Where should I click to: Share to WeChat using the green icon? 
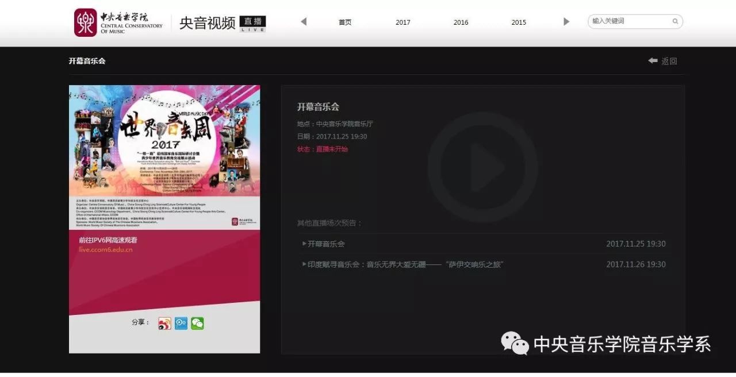(197, 324)
